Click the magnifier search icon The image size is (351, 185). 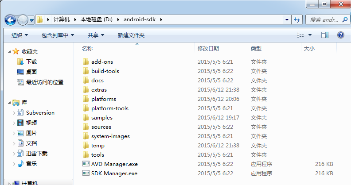pyautogui.click(x=345, y=19)
